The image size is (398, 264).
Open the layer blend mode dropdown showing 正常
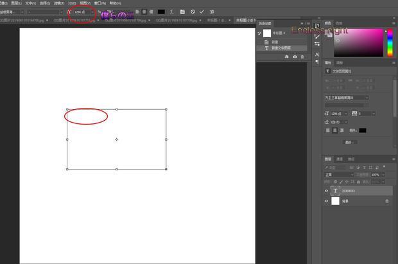338,175
